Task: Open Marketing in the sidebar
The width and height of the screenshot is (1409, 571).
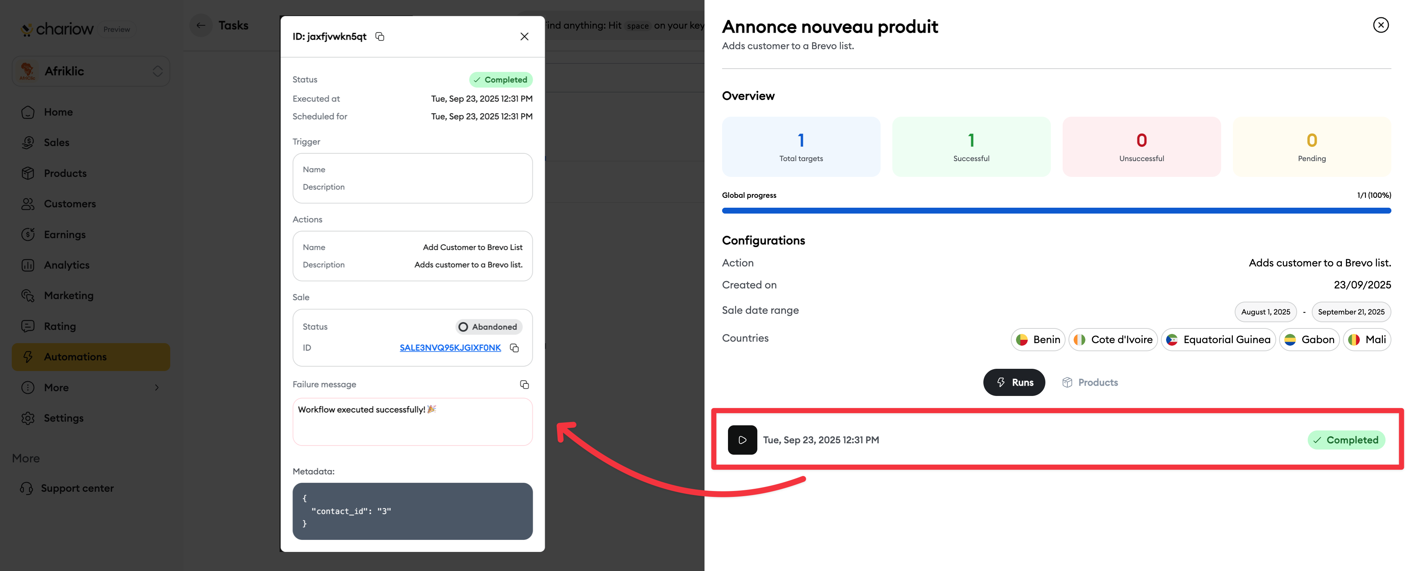Action: point(91,295)
